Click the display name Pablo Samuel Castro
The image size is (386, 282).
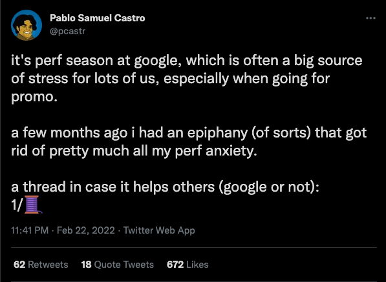98,18
